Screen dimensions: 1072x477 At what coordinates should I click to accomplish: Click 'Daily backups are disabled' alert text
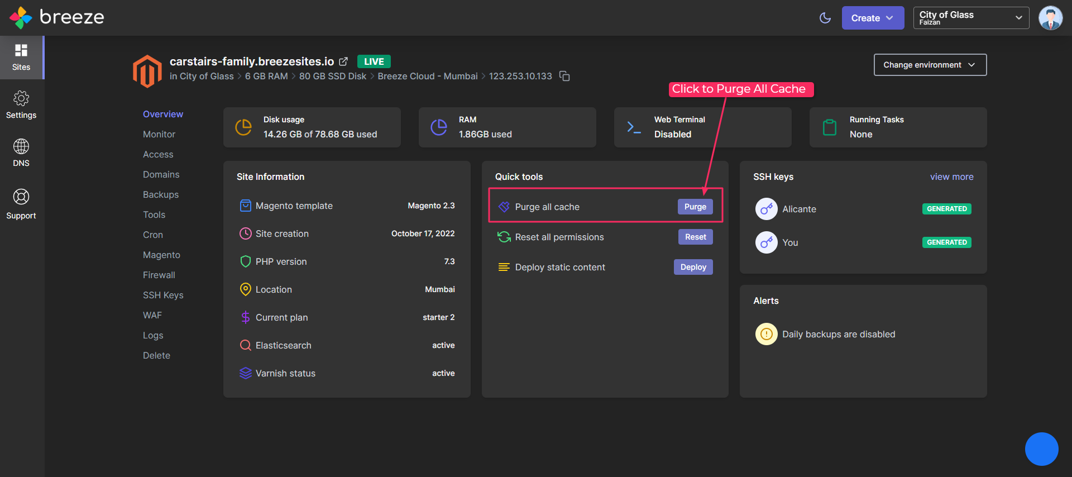pos(839,334)
